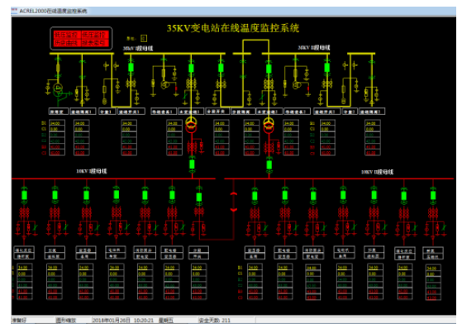Image resolution: width=467 pixels, height=333 pixels.
Task: Click leftmost green breaker on 35KV I段母线
Action: (131, 68)
